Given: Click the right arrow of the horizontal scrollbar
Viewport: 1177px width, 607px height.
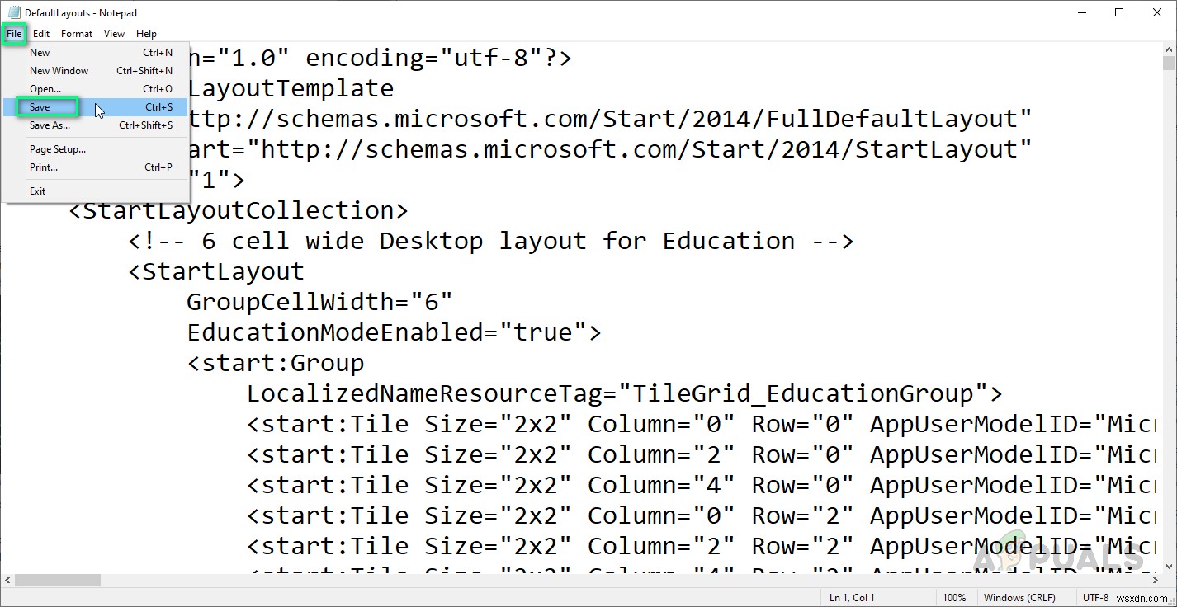Looking at the screenshot, I should point(1156,581).
